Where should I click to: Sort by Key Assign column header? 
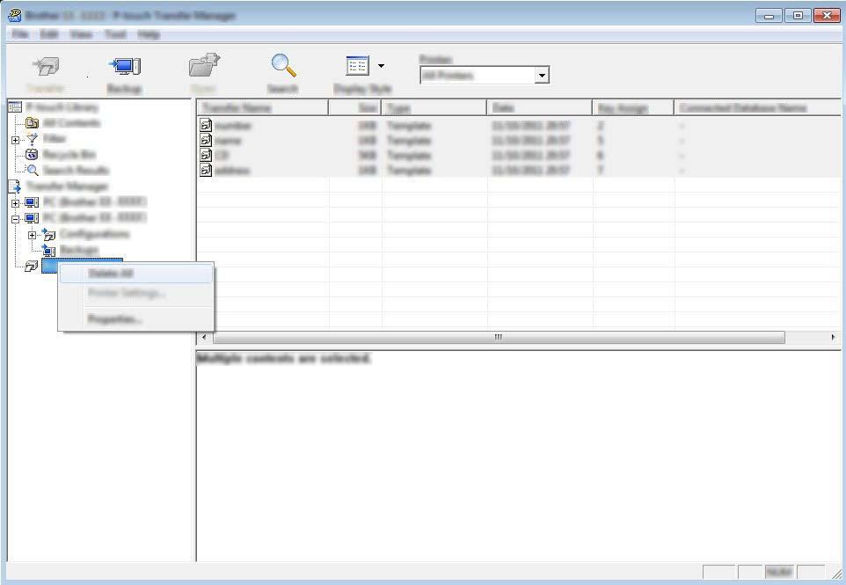(633, 108)
